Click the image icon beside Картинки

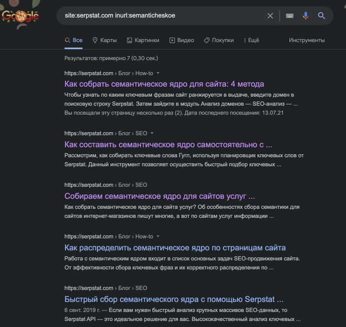pos(129,40)
